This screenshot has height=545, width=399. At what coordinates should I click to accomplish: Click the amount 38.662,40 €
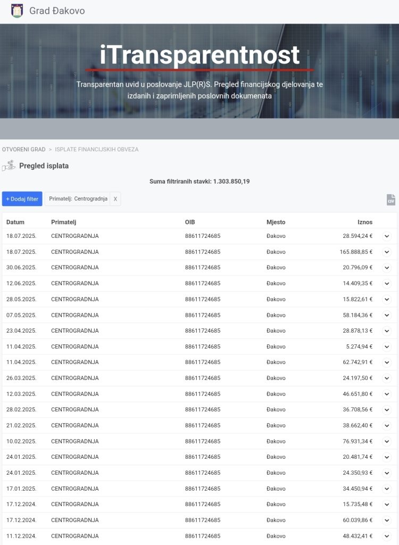[x=358, y=425]
